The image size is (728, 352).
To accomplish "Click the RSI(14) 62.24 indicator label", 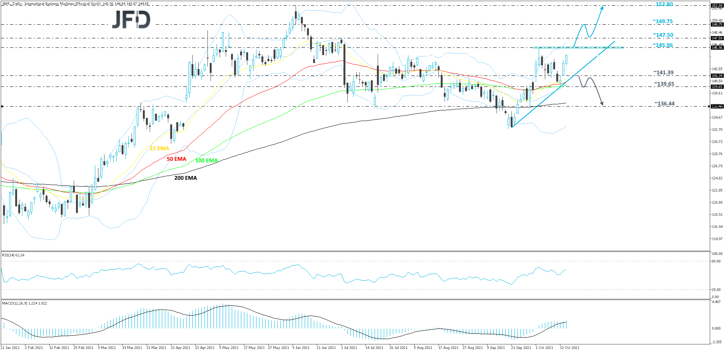I will 13,255.
